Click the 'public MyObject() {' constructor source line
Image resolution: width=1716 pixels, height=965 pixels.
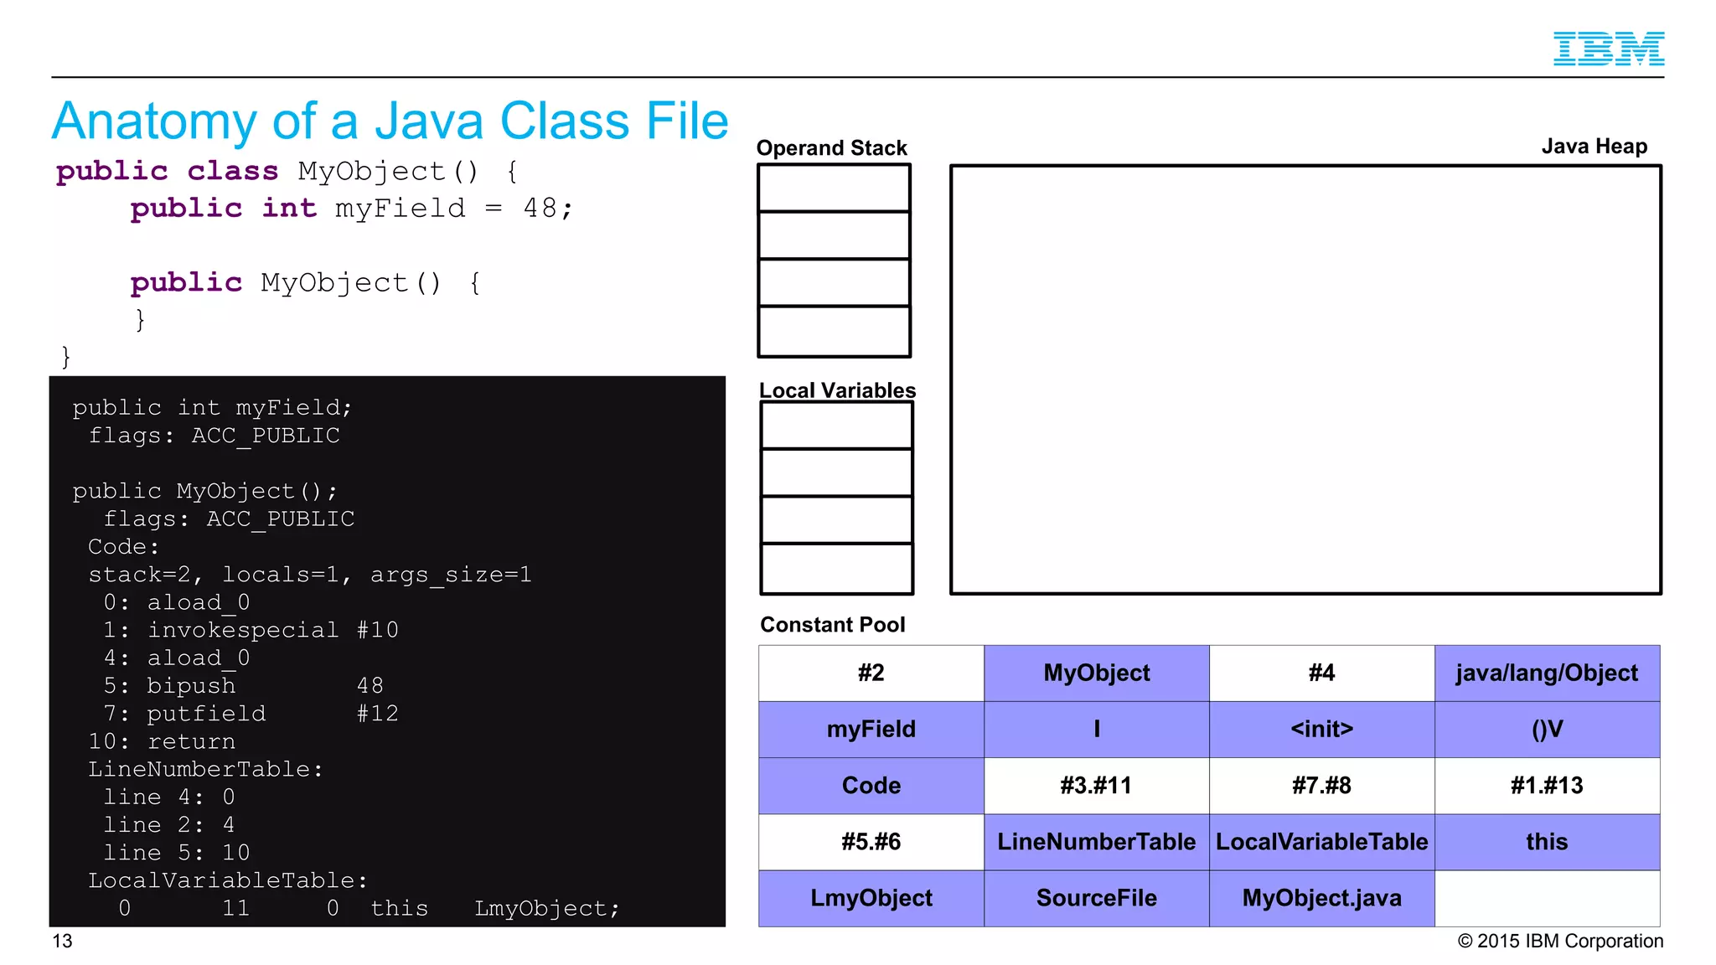pyautogui.click(x=306, y=283)
